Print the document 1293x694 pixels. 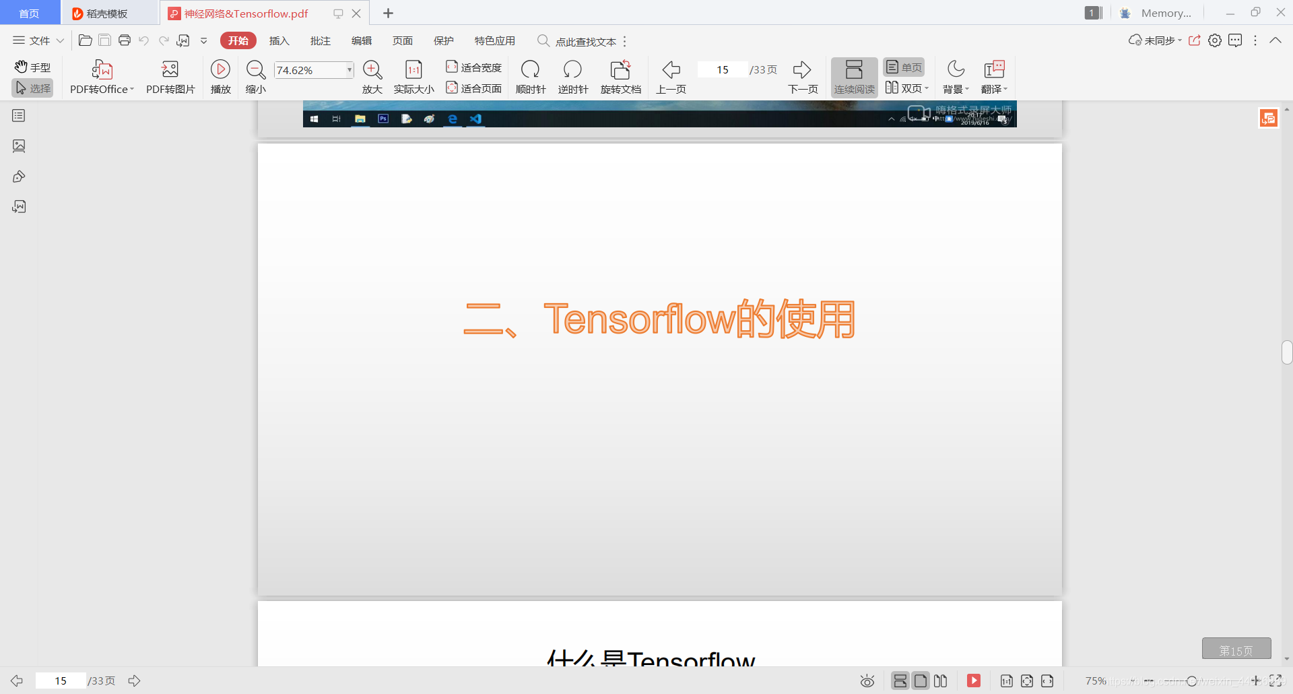pyautogui.click(x=125, y=40)
